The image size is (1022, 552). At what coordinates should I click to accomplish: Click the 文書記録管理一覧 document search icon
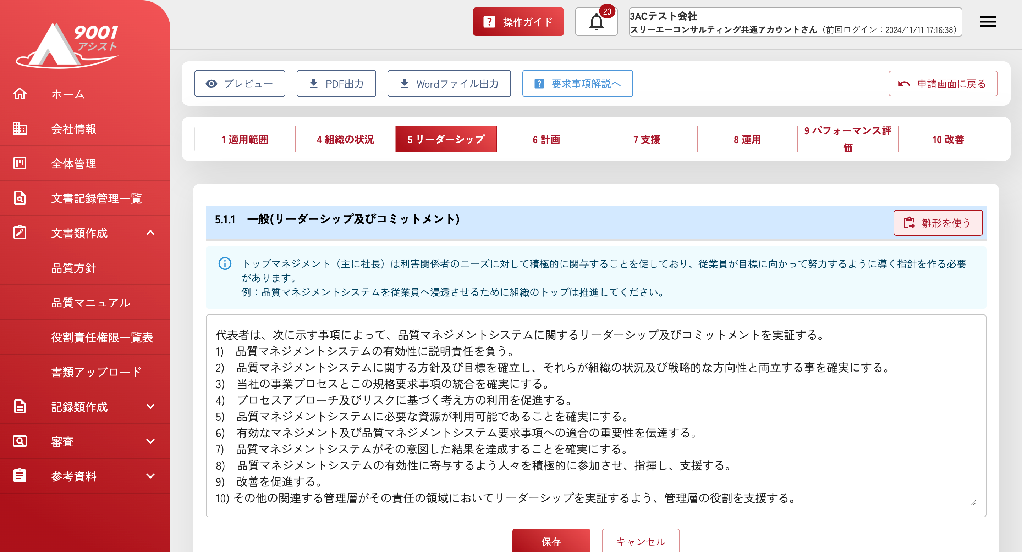pos(20,198)
